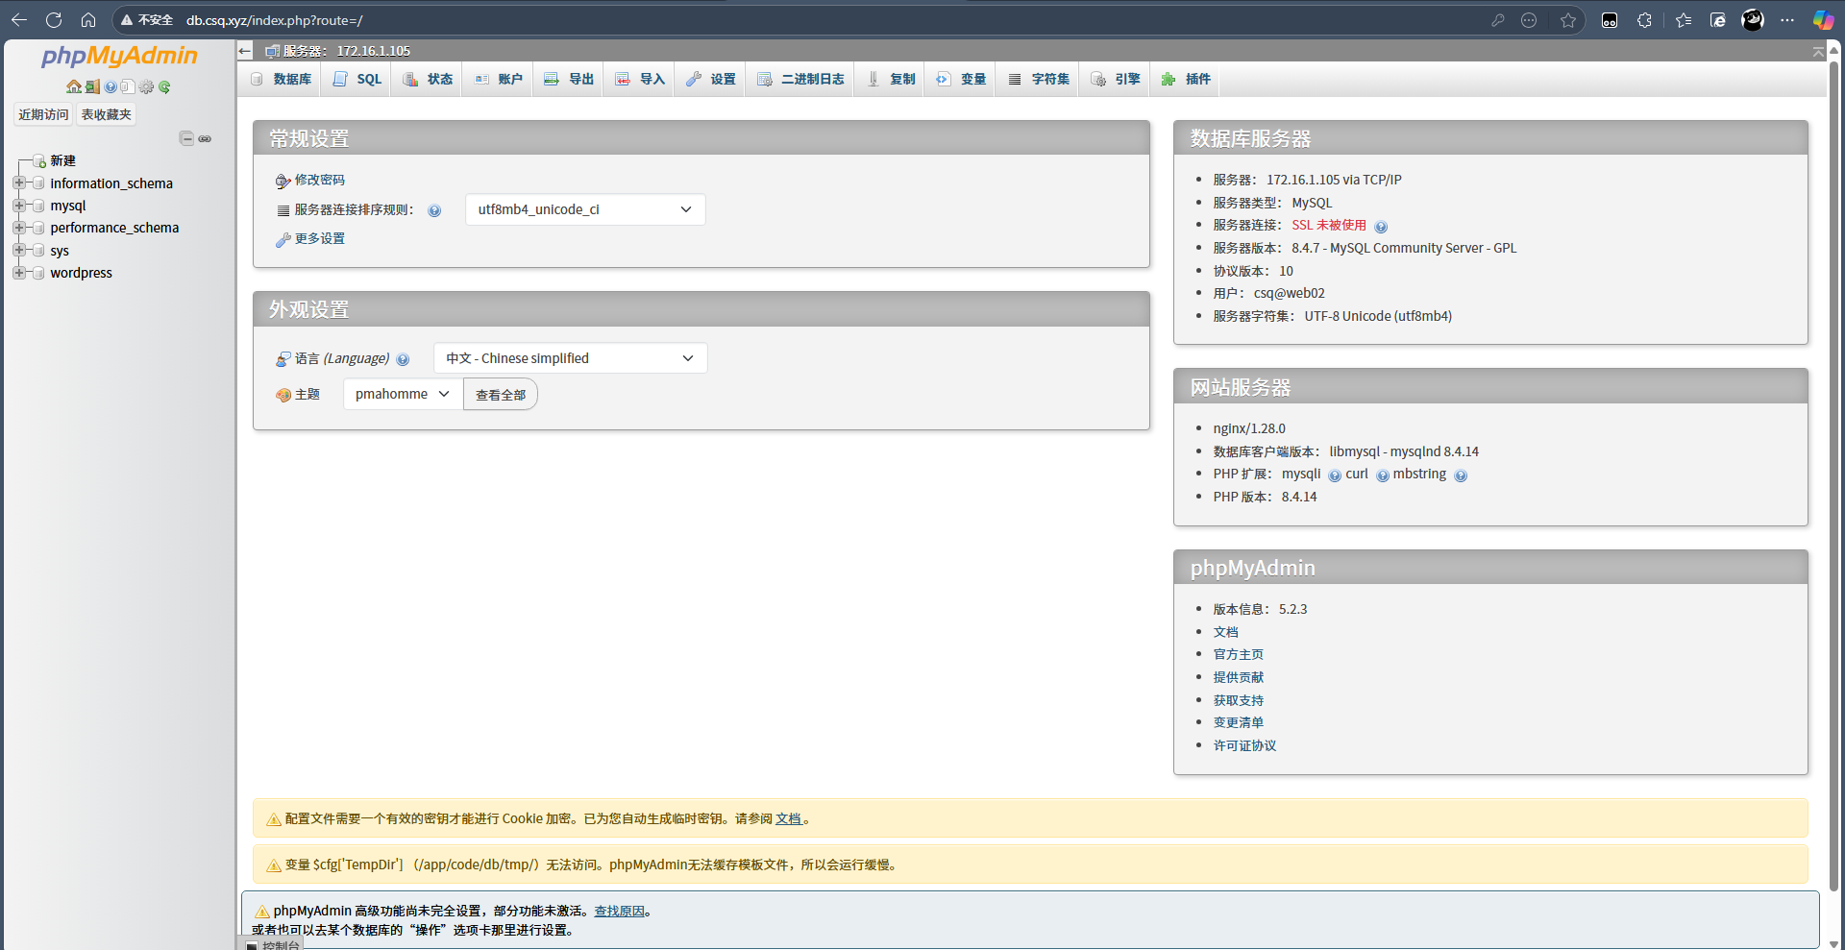The image size is (1845, 950).
Task: Open the browser profile avatar
Action: (1753, 20)
